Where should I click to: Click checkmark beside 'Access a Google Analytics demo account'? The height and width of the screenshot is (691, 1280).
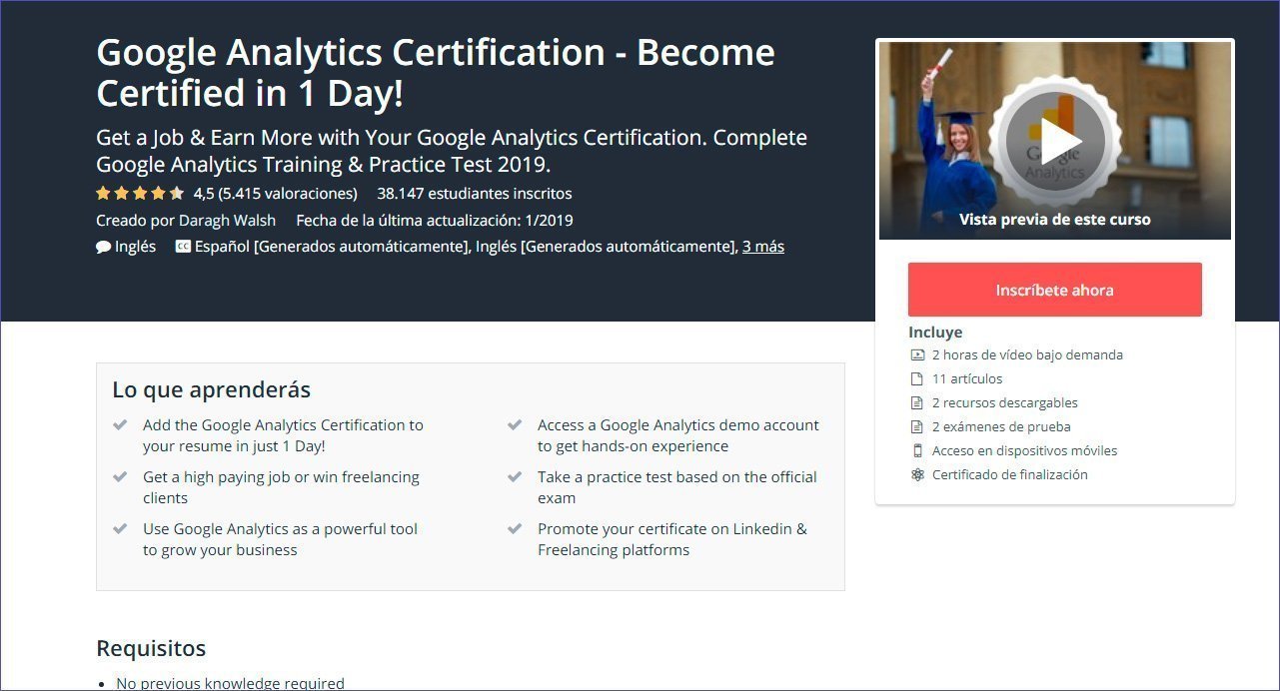pyautogui.click(x=515, y=424)
